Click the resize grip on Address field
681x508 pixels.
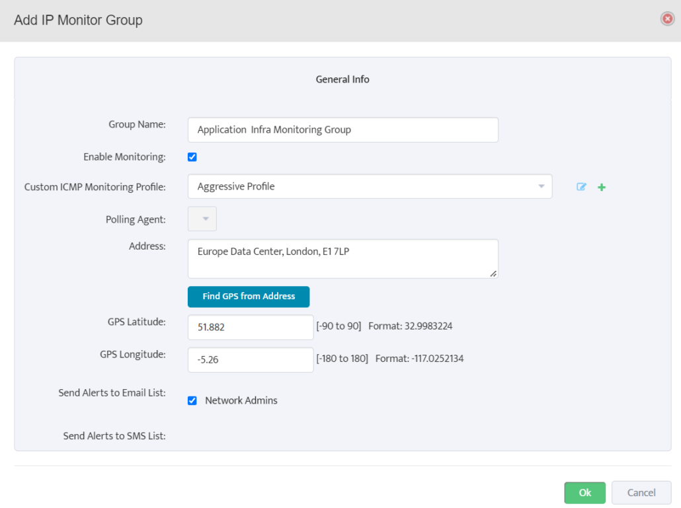pos(495,275)
